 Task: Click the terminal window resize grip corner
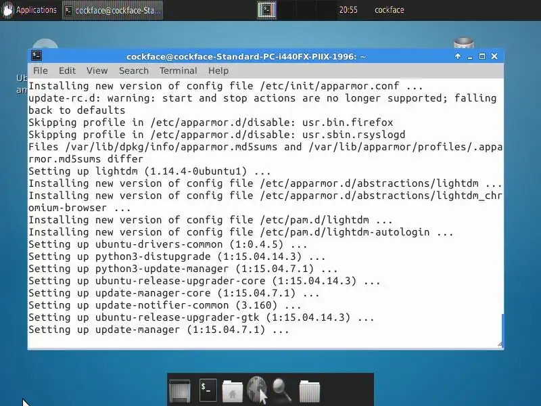[500, 344]
